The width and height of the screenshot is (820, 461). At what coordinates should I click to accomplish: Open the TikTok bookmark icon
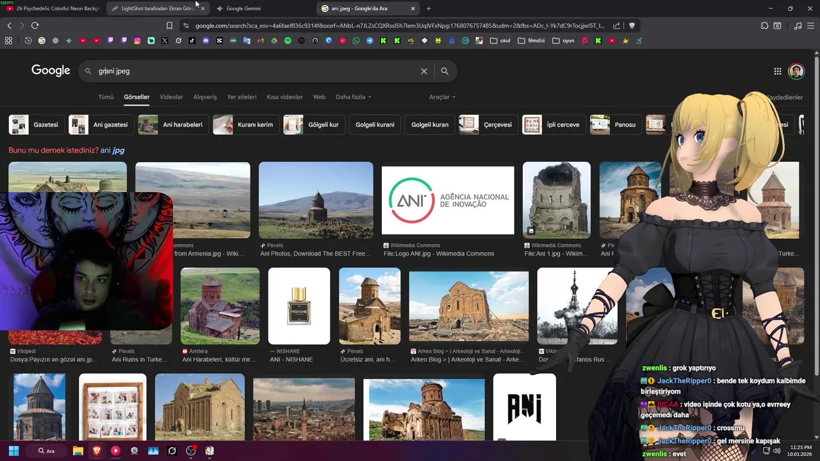192,40
